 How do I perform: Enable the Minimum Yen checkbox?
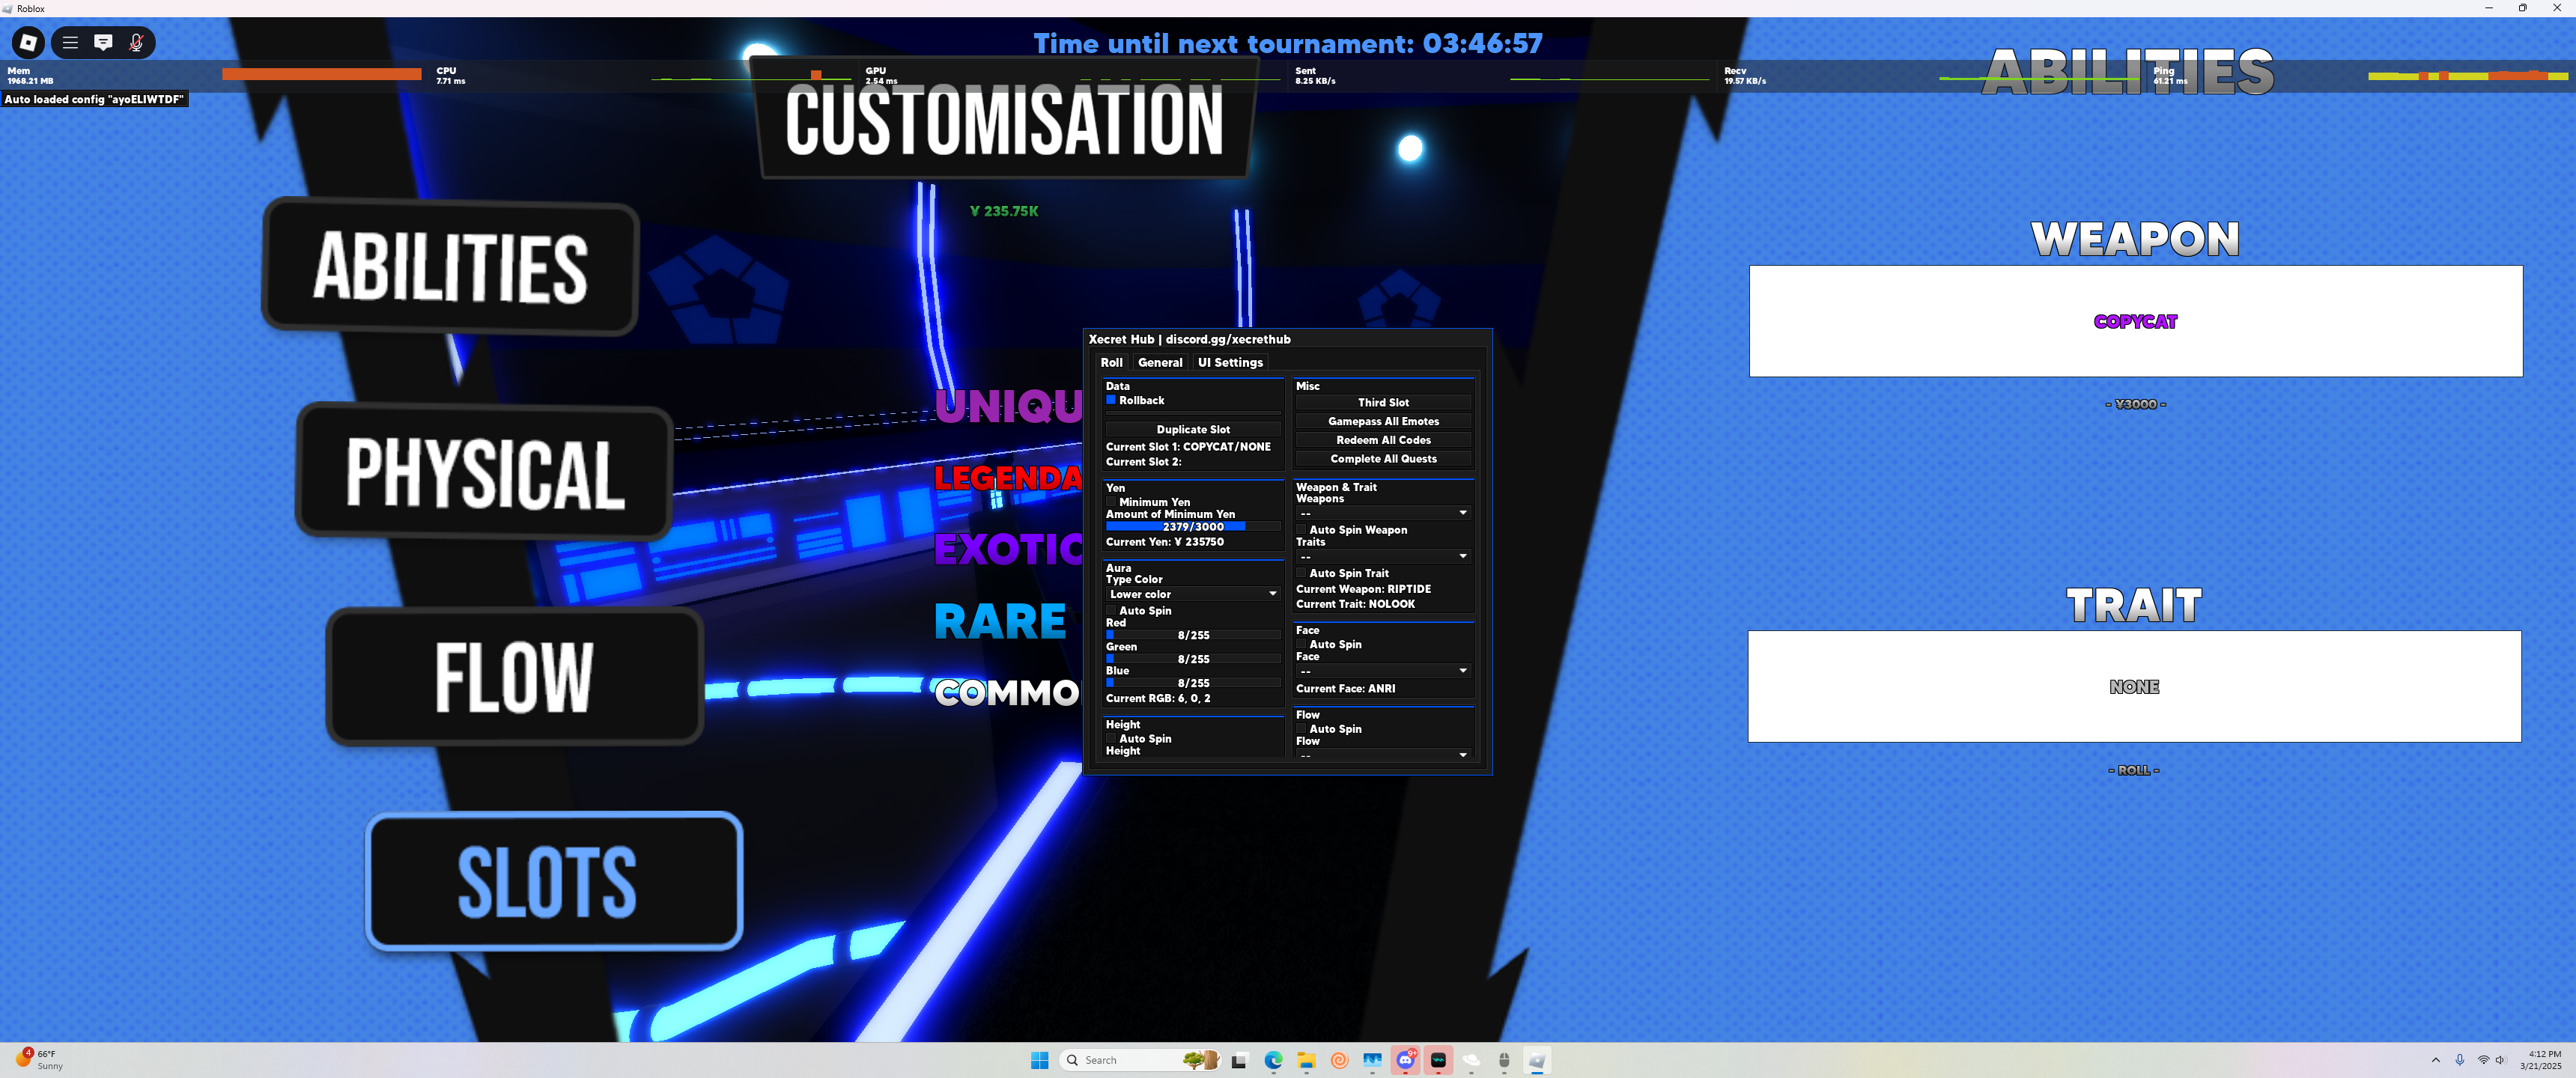click(1110, 502)
